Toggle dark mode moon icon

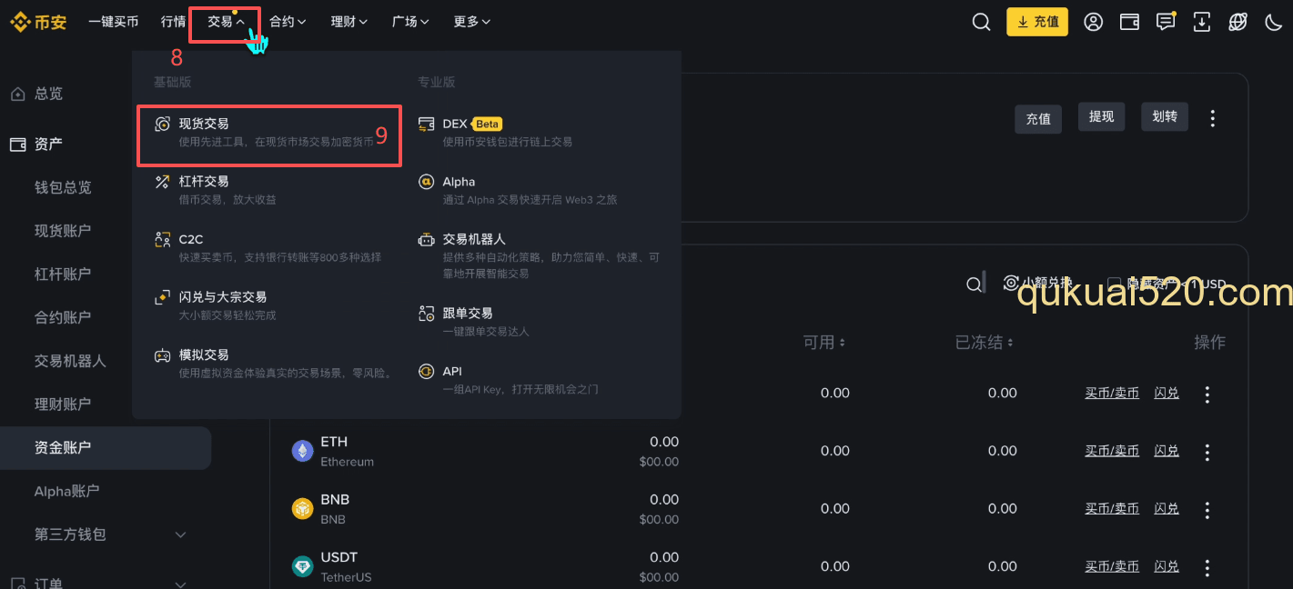coord(1274,22)
